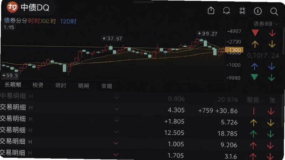This screenshot has width=285, height=160.
Task: Switch to fourth tab below chart
Action: [x=84, y=86]
